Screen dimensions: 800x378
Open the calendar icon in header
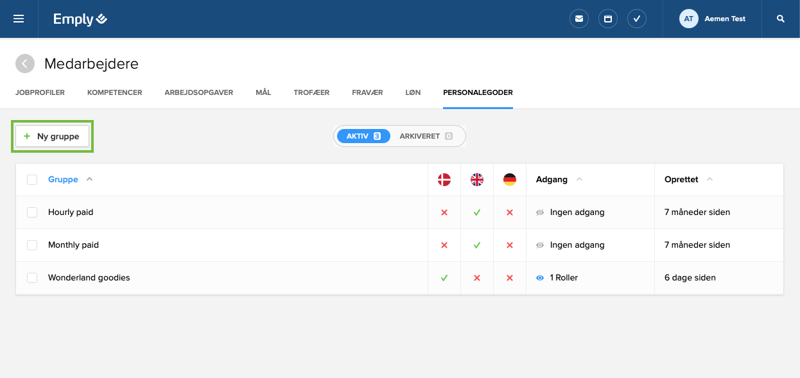pos(608,19)
